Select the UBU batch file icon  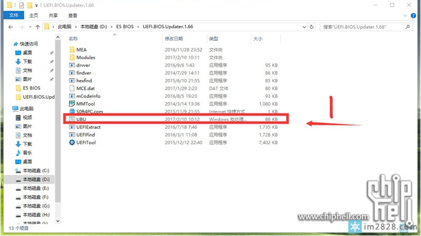(72, 119)
